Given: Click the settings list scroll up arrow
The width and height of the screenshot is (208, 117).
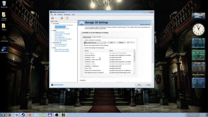Looking at the screenshot, I should point(134,51).
